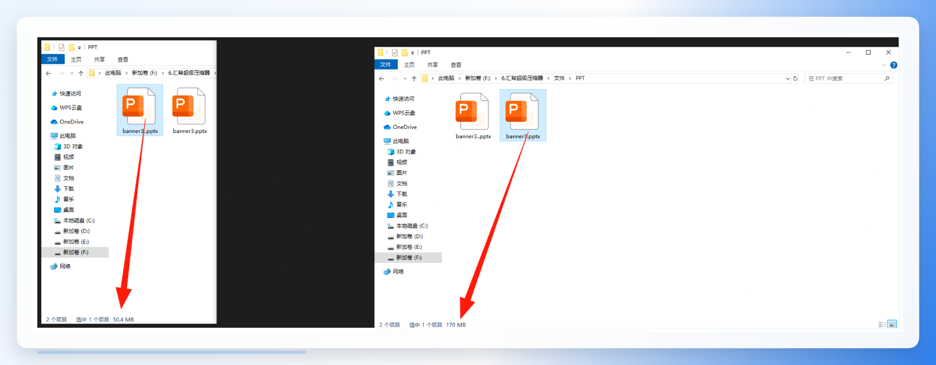This screenshot has width=936, height=365.
Task: Select banner3..pptx file in right window
Action: coord(473,116)
